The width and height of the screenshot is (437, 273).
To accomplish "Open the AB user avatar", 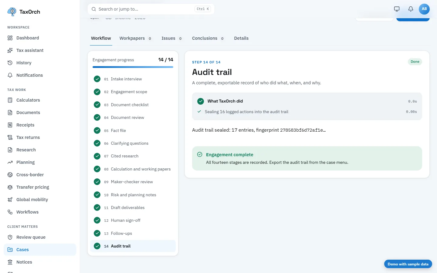I will 424,9.
